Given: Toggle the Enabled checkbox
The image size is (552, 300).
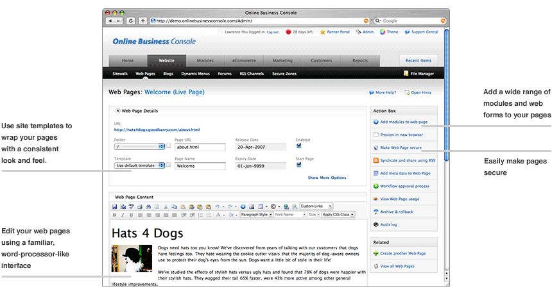Looking at the screenshot, I should 299,146.
